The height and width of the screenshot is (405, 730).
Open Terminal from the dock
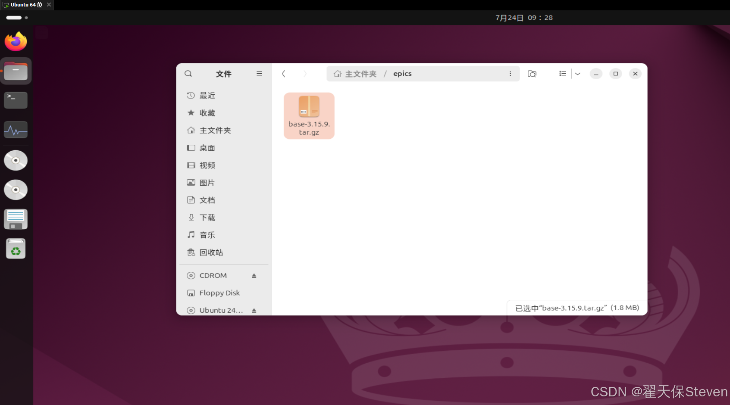click(16, 100)
